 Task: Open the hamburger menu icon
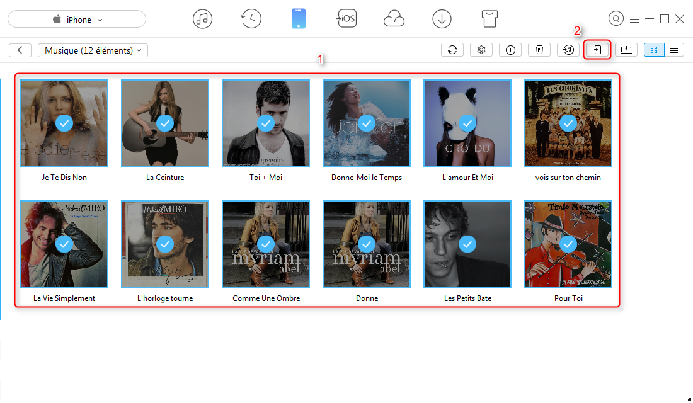(634, 19)
